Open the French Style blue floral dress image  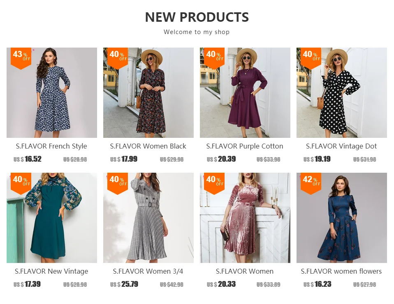pos(52,92)
